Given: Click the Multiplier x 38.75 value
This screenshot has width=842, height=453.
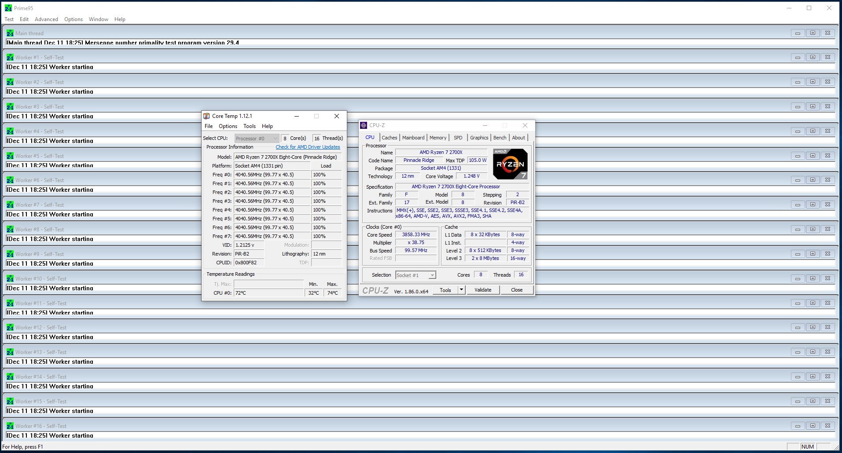Looking at the screenshot, I should 416,243.
